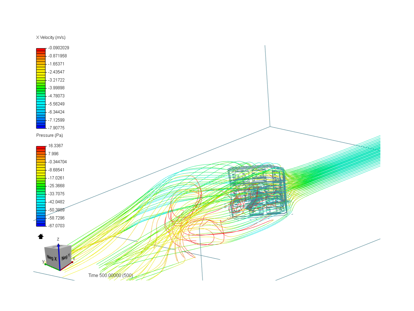This screenshot has width=414, height=311.
Task: Click velocity legend value -3.99898
Action: click(x=56, y=88)
